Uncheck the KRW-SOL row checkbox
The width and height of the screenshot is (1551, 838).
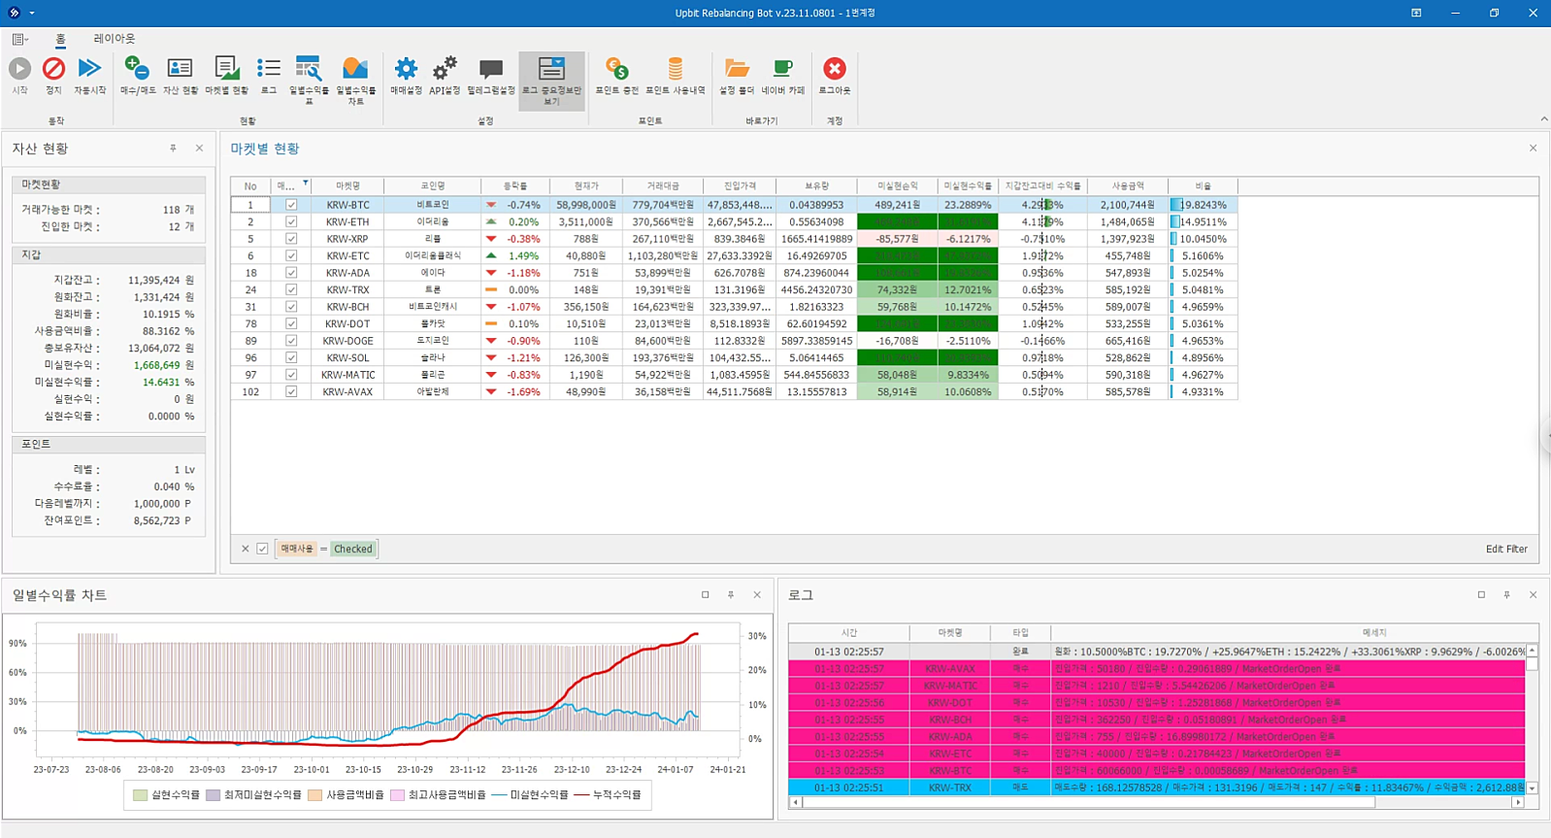(291, 358)
